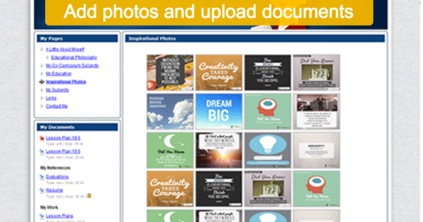423x222 pixels.
Task: Click the arrow next to Educational Philosophy
Action: click(47, 58)
